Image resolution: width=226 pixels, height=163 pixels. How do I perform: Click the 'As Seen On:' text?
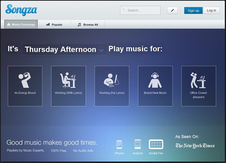[187, 137]
